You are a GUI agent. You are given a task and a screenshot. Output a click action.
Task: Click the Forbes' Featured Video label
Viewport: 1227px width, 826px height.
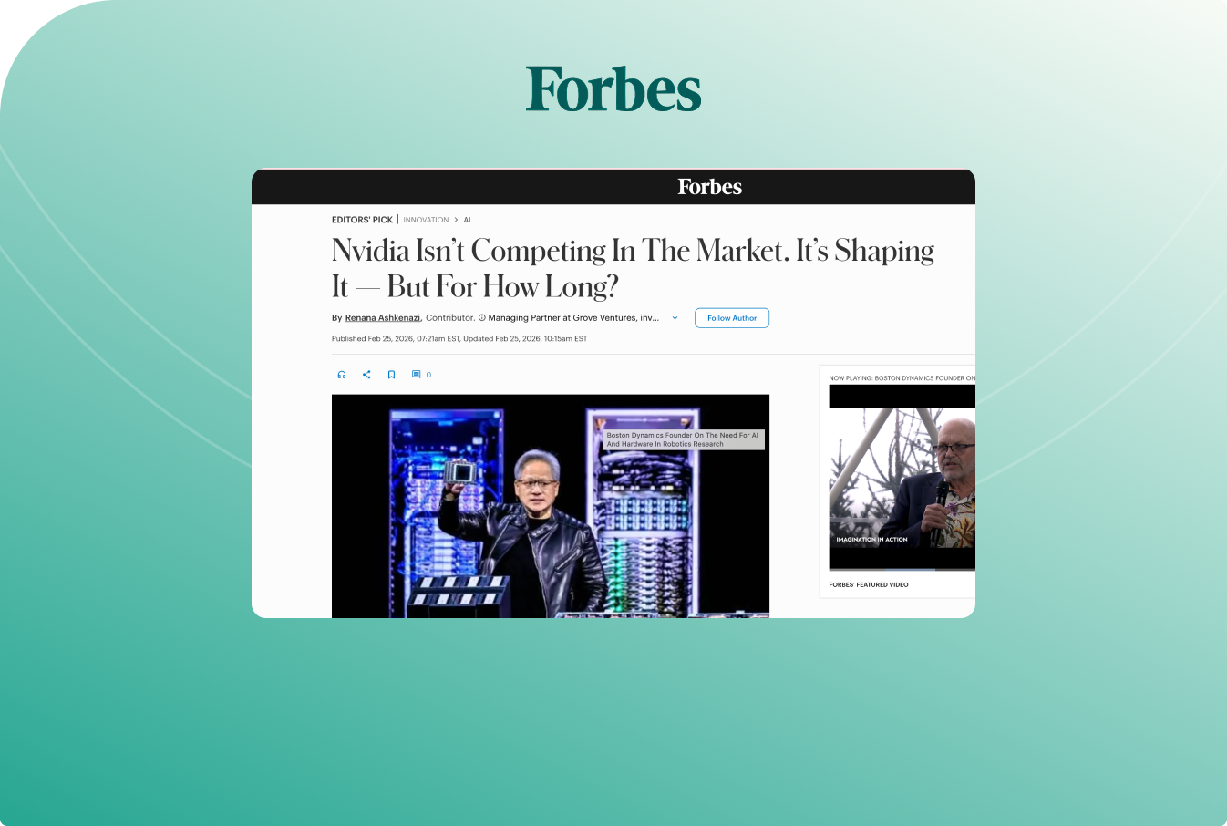point(869,584)
